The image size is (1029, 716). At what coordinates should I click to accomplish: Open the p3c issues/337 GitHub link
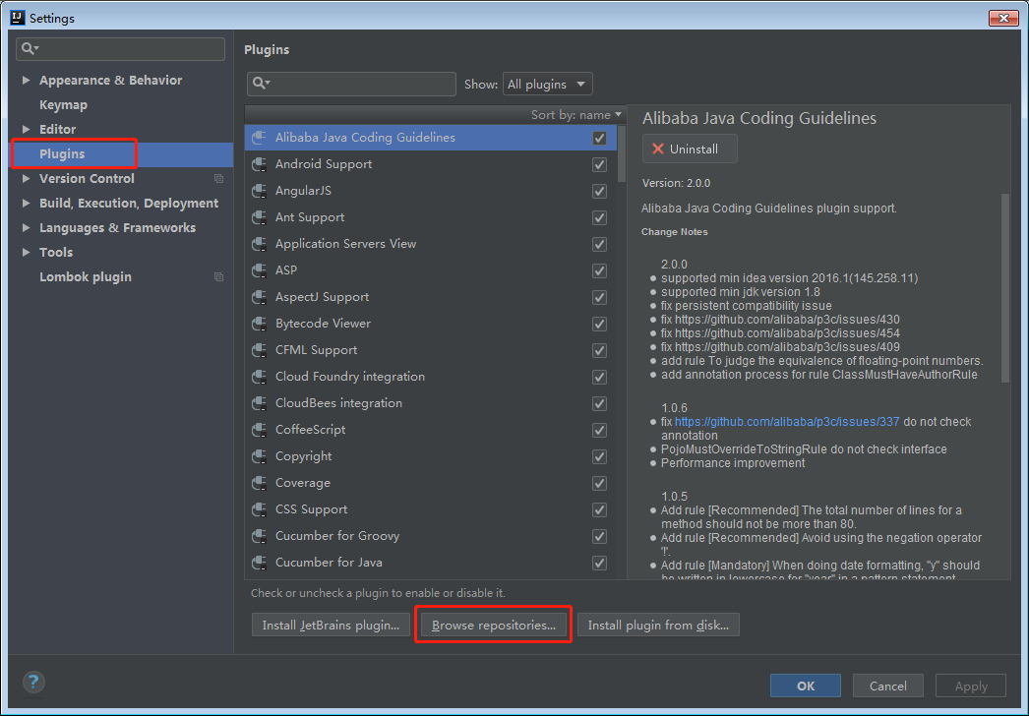click(x=787, y=421)
